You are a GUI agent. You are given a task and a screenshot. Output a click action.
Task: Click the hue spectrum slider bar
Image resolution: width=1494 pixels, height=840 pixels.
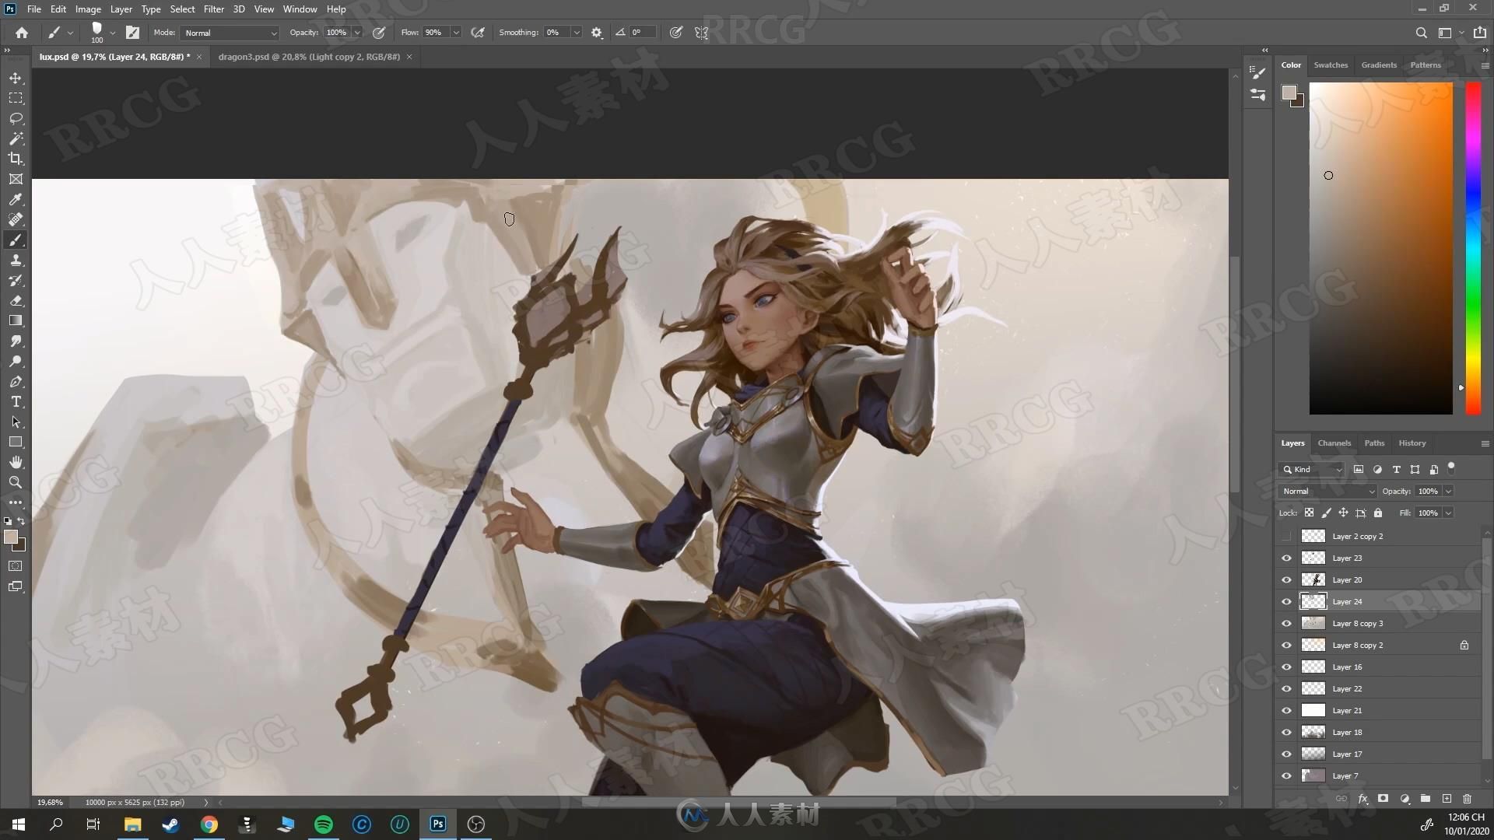1473,247
